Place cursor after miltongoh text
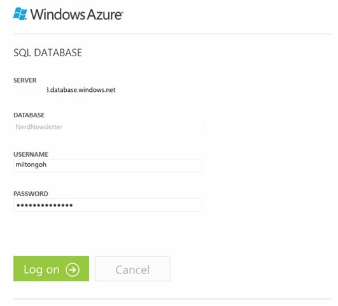The height and width of the screenshot is (306, 338). [x=47, y=164]
